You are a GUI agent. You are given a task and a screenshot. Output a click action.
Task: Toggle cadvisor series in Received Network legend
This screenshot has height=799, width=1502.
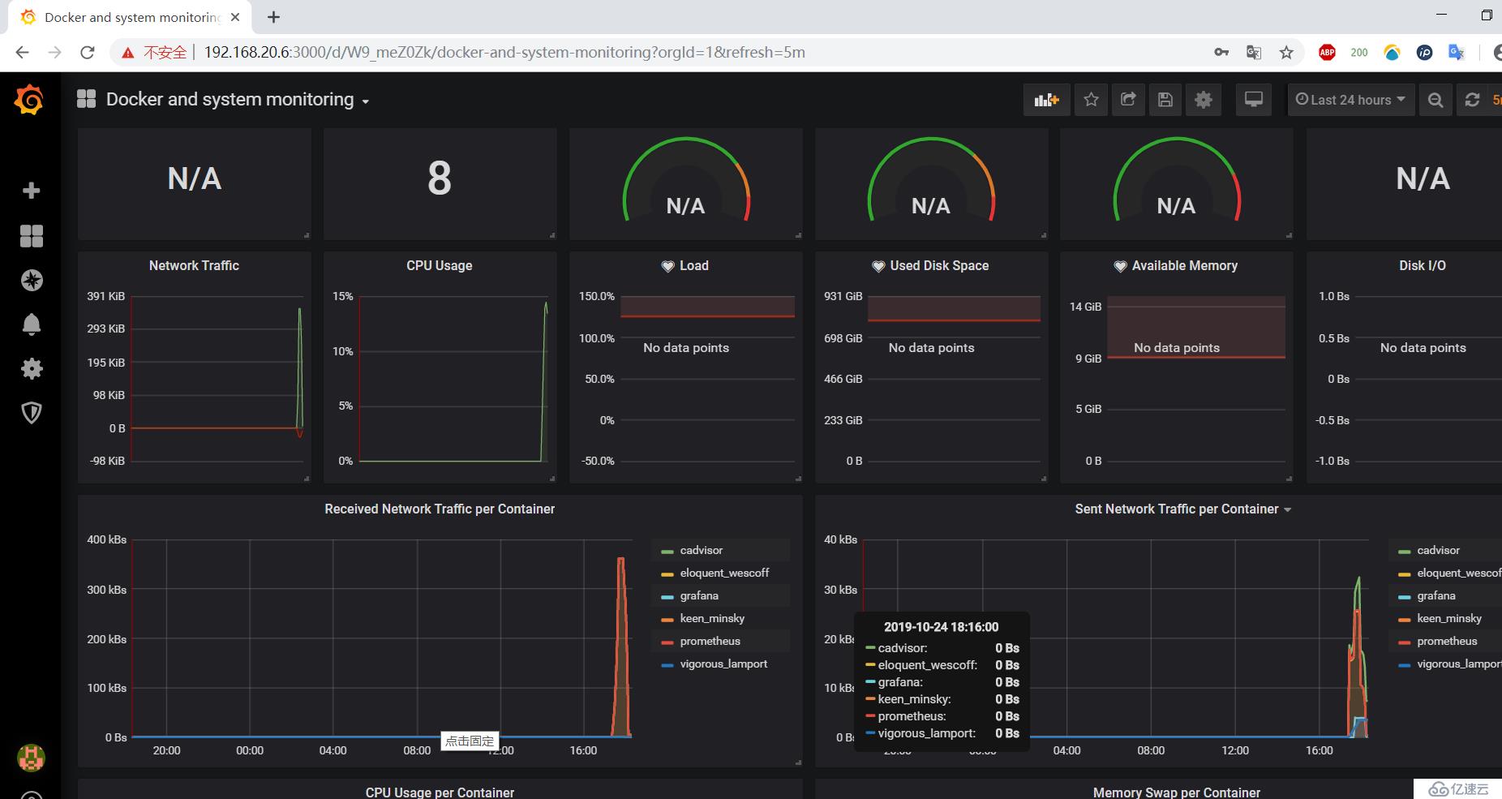(x=702, y=550)
